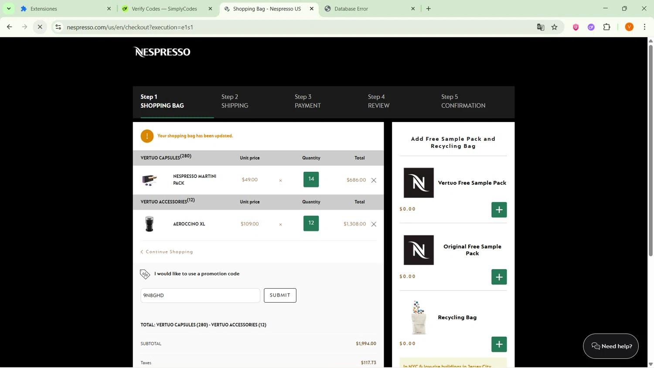Add Original Free Sample Pack to bag
Viewport: 654px width, 368px height.
pyautogui.click(x=499, y=277)
